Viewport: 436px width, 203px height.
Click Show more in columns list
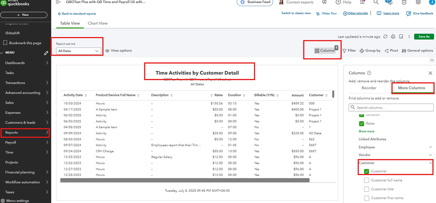tap(366, 132)
